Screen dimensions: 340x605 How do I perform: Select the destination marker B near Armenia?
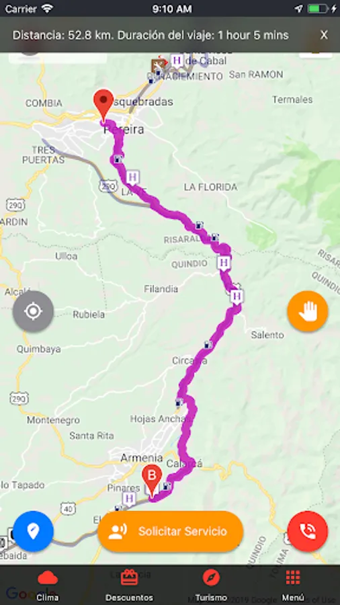[x=152, y=481]
